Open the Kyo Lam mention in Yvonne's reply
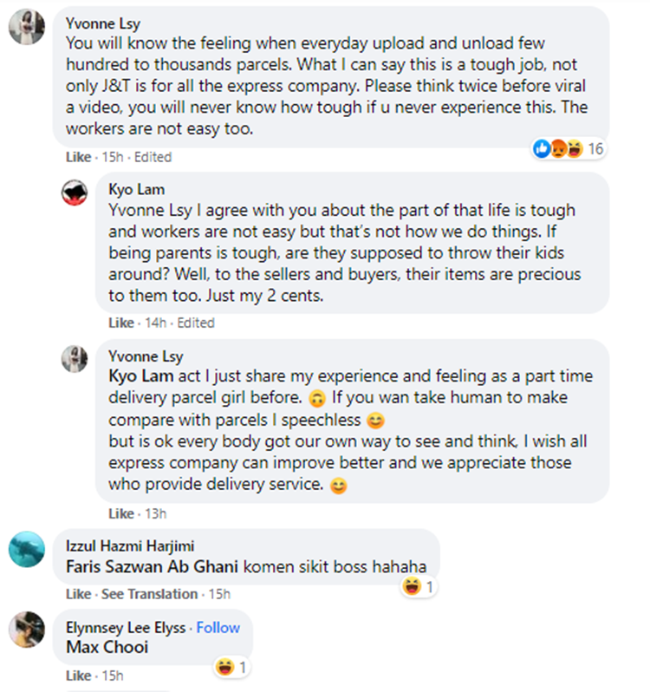The image size is (650, 692). [140, 375]
